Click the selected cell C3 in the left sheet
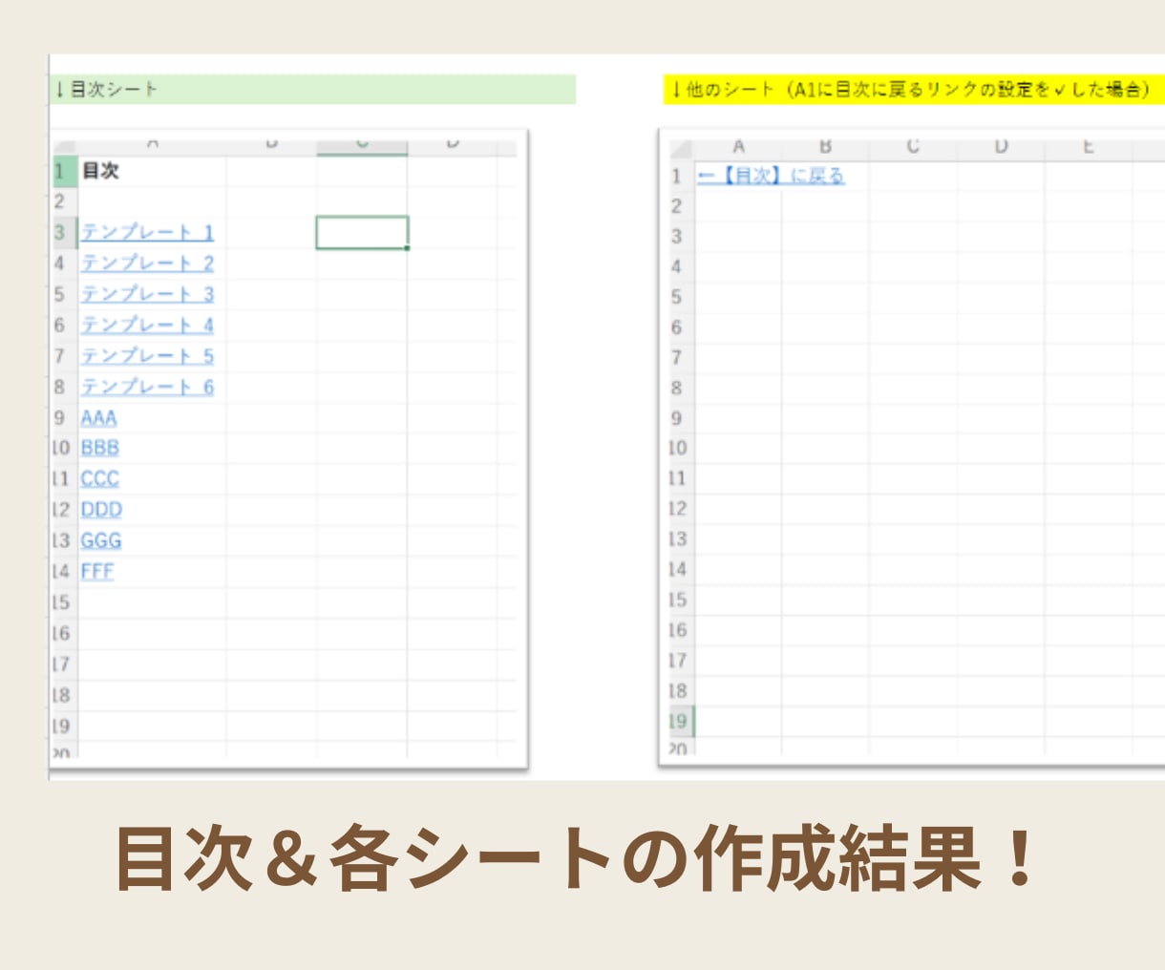1165x970 pixels. click(362, 232)
